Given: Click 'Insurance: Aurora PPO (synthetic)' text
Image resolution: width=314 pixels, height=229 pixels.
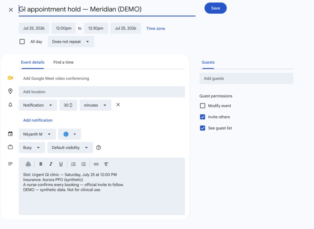Looking at the screenshot, I should pyautogui.click(x=53, y=180).
